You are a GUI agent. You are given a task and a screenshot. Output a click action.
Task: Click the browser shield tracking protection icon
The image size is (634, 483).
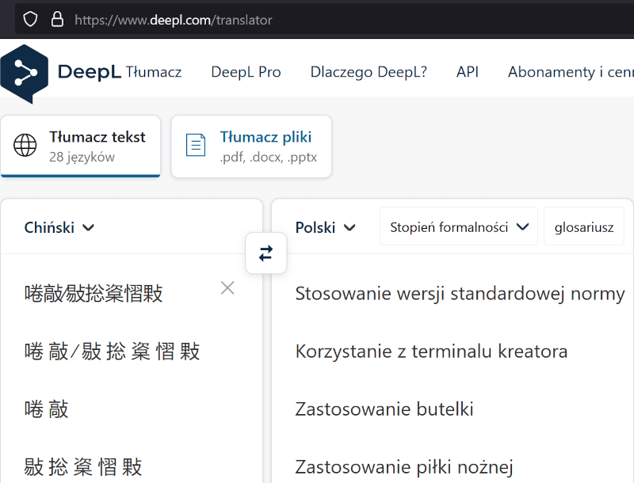pyautogui.click(x=30, y=20)
